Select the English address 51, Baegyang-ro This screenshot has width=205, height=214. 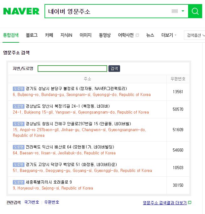pyautogui.click(x=82, y=171)
